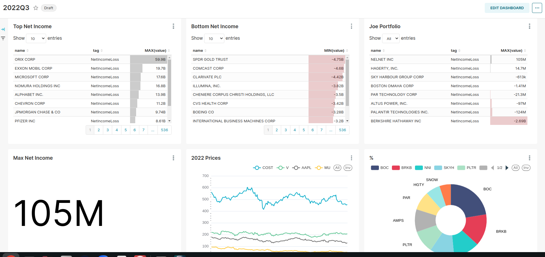Open the % pie chart options menu

coord(529,158)
